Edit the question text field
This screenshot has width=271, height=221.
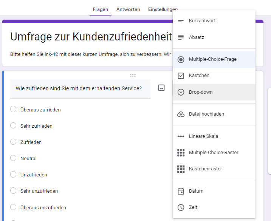[x=80, y=89]
